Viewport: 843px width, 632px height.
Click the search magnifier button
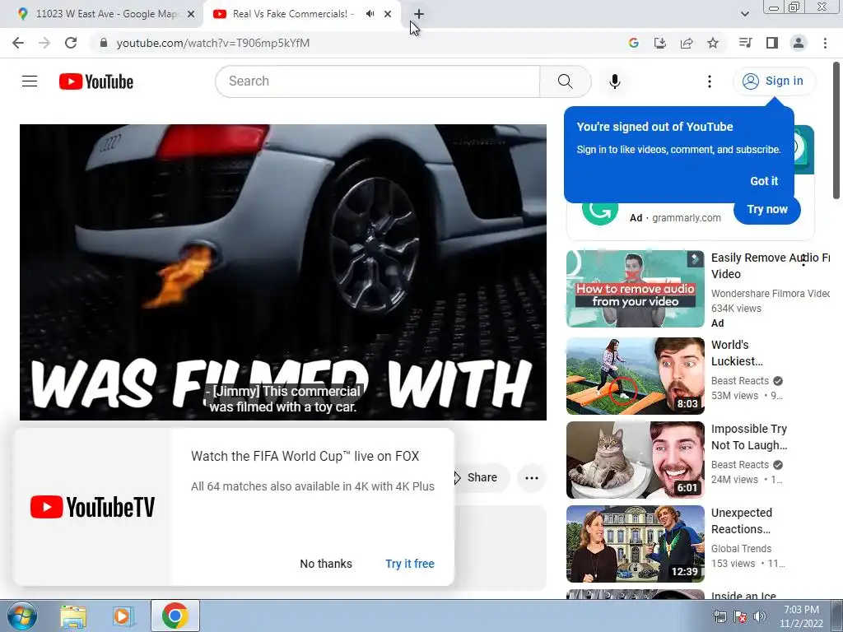565,81
